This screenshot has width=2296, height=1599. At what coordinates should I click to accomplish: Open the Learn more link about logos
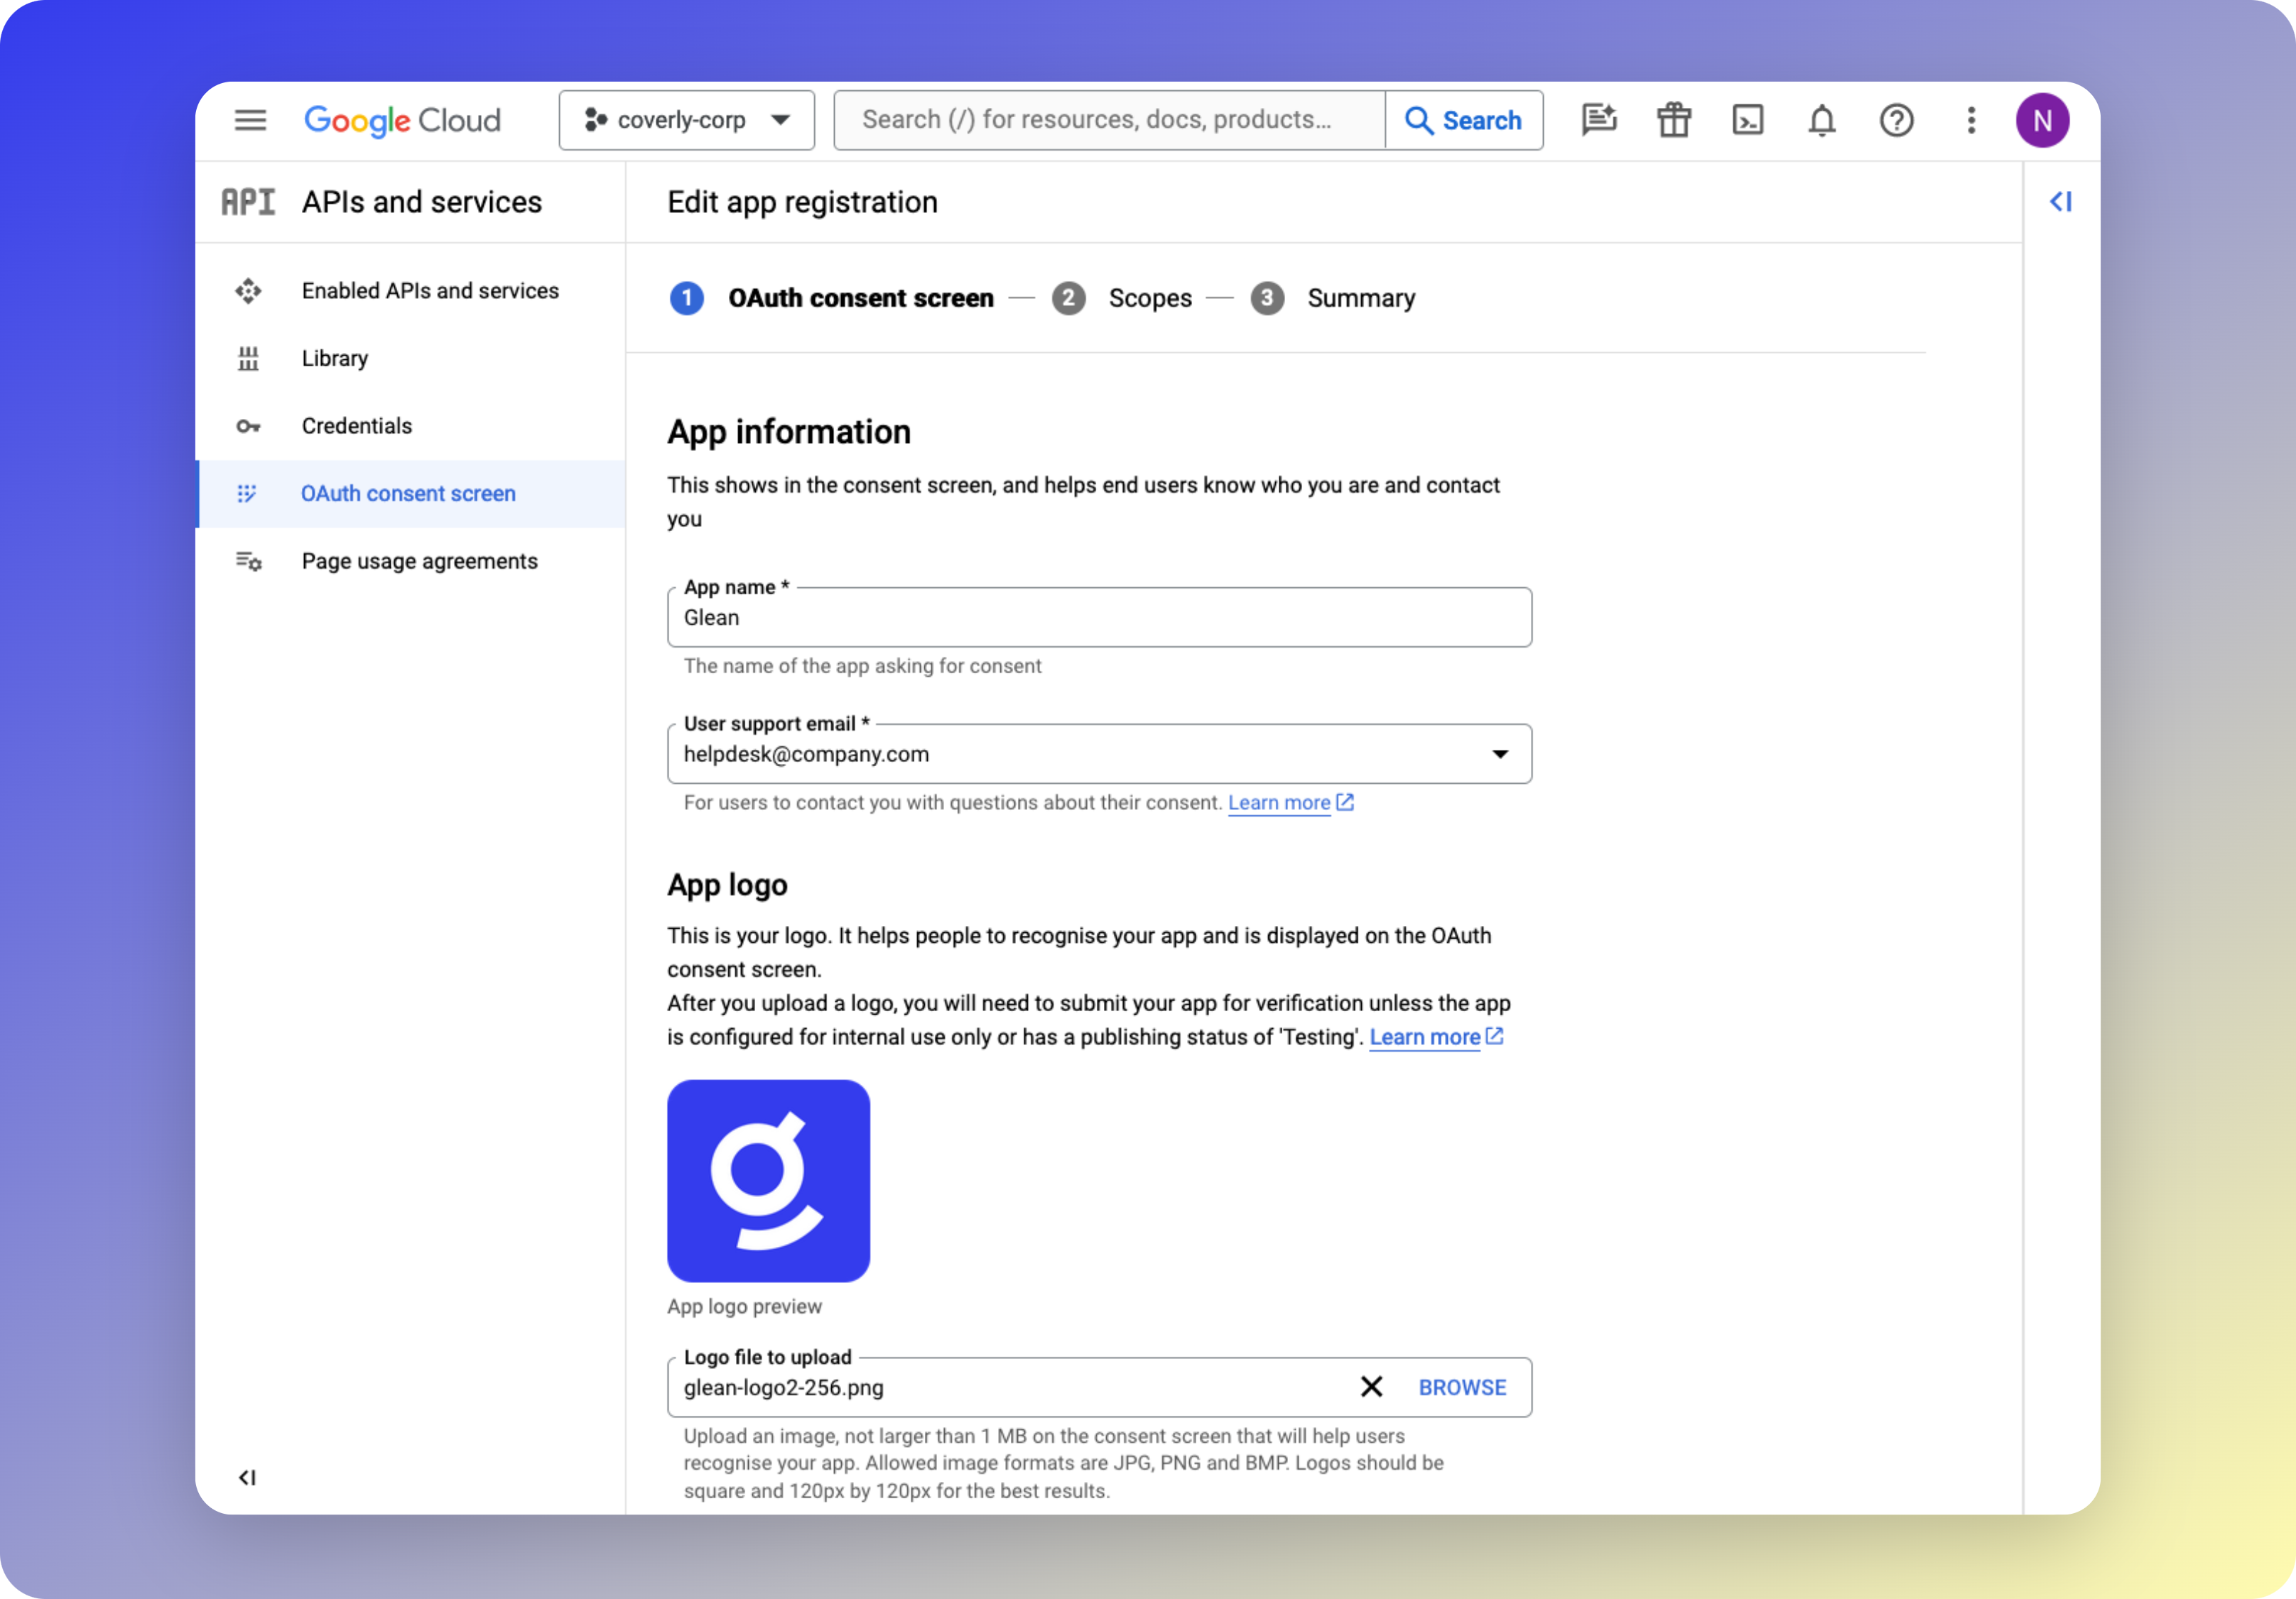click(1425, 1037)
